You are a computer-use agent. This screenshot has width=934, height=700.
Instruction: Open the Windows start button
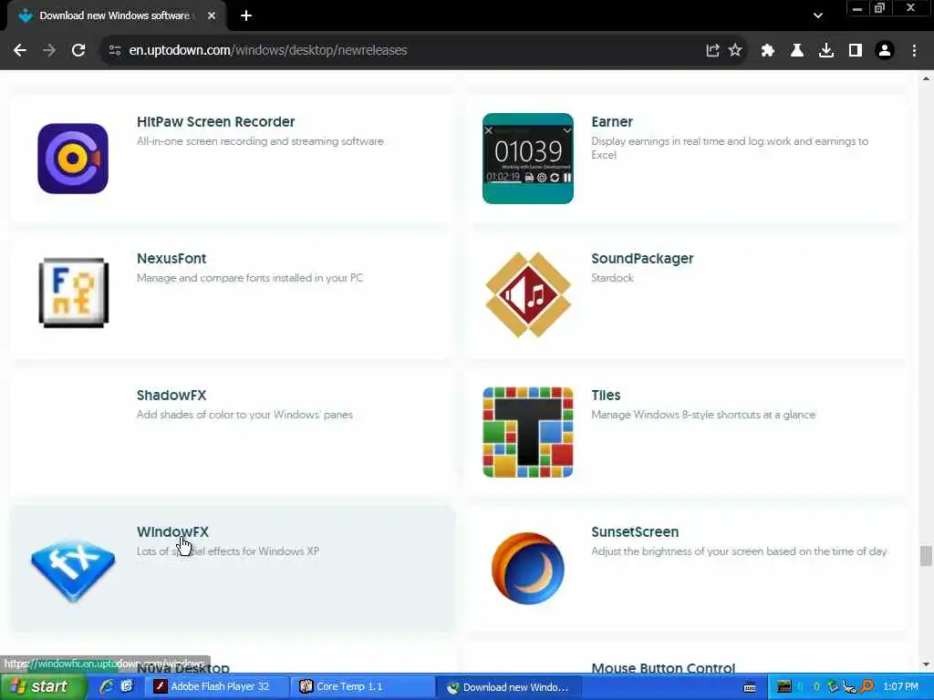[42, 687]
